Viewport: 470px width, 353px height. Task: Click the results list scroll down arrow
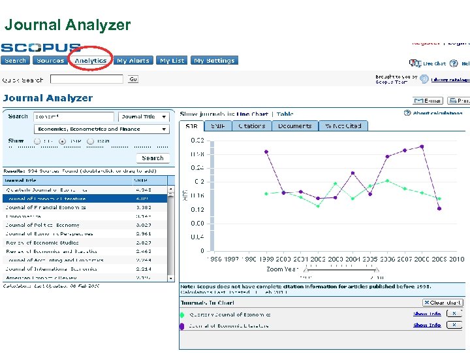[x=170, y=278]
